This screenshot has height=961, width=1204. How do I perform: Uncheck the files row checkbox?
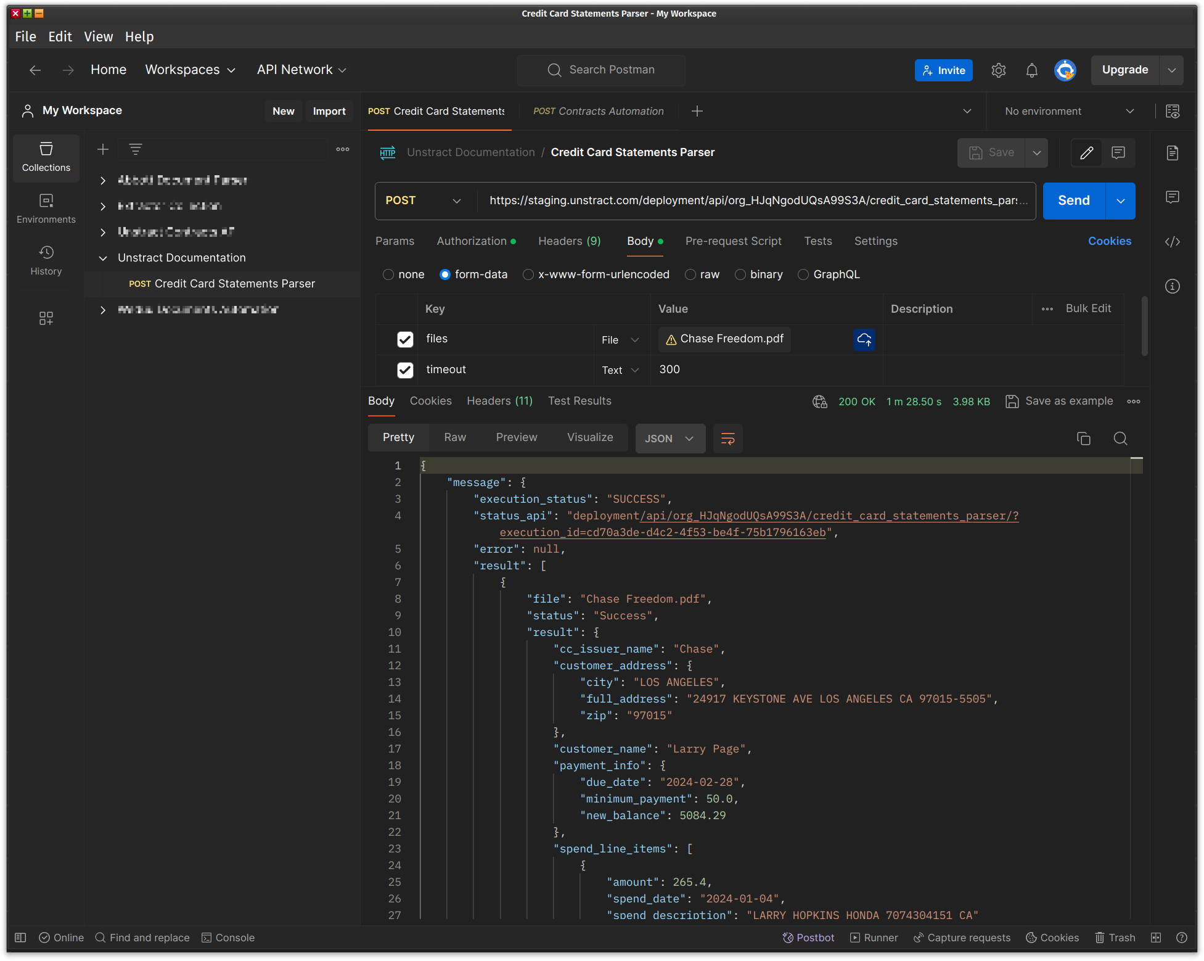(x=405, y=339)
